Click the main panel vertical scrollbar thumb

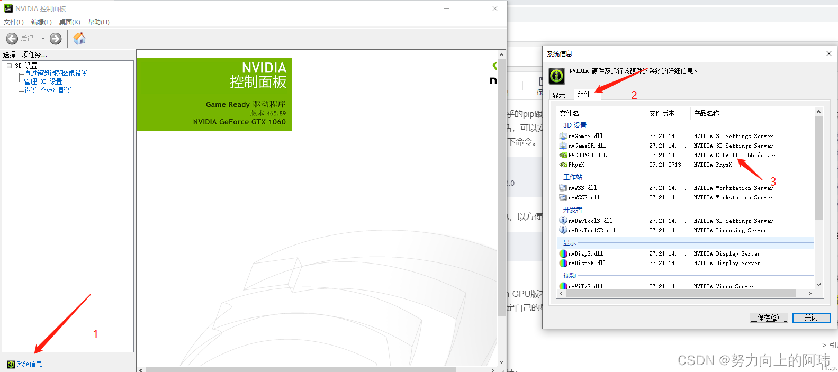pos(502,187)
